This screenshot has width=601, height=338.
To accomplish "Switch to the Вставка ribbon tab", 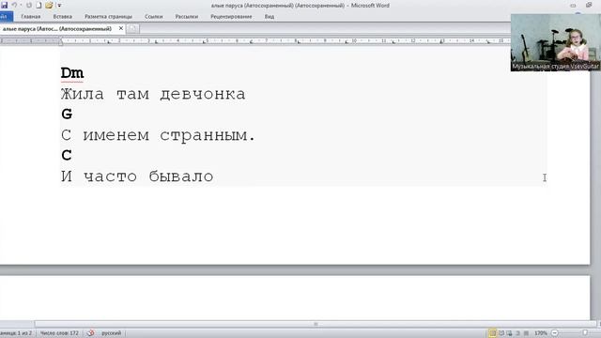I will pos(63,17).
